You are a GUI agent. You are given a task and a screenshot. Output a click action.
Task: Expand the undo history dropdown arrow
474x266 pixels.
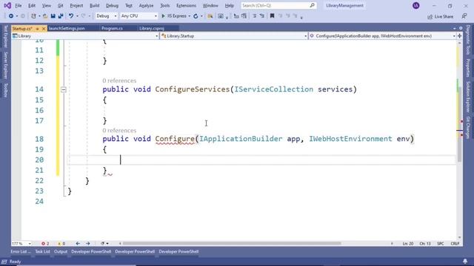(77, 16)
